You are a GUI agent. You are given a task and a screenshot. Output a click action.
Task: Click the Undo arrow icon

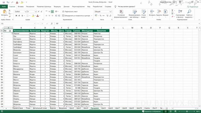(x=8, y=2)
